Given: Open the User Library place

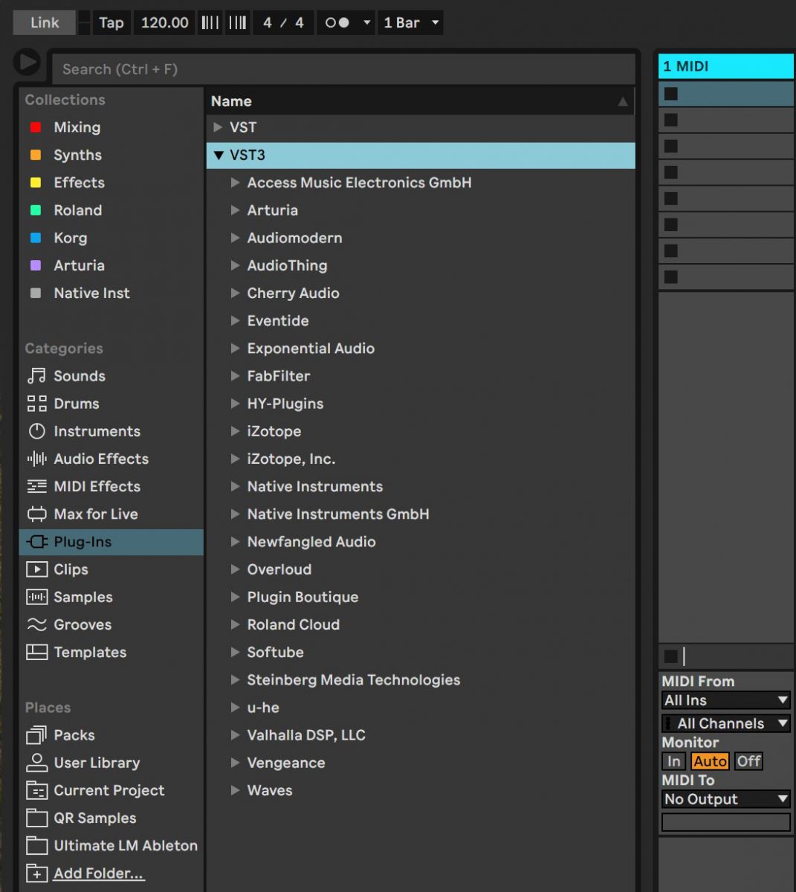Looking at the screenshot, I should [111, 763].
